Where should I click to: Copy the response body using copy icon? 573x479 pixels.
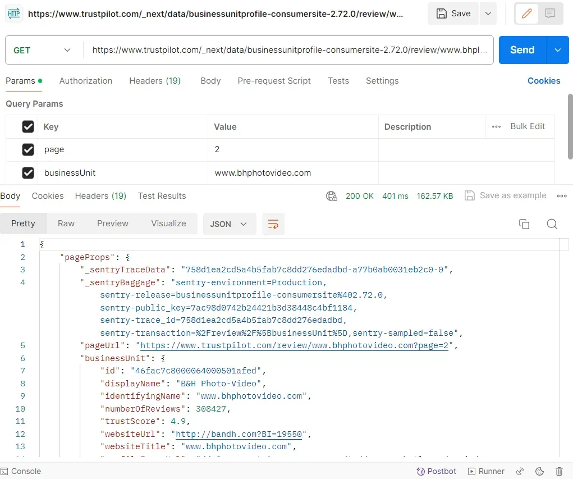pos(524,223)
